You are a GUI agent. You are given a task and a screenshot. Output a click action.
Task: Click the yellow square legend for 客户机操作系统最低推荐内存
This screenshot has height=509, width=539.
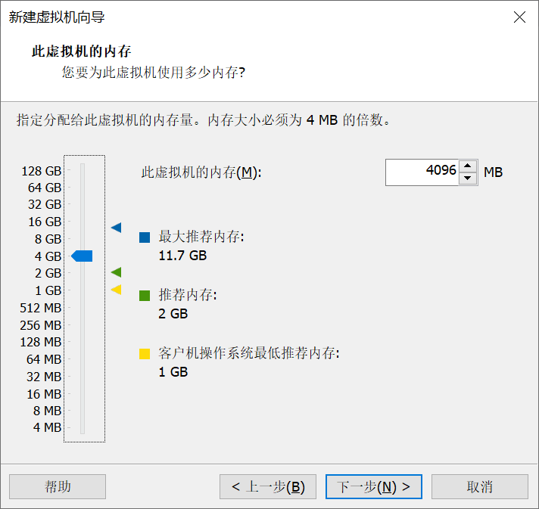pyautogui.click(x=145, y=353)
